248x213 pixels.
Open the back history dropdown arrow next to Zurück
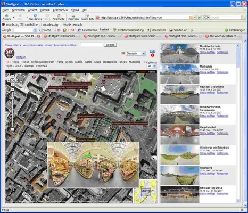[13, 18]
